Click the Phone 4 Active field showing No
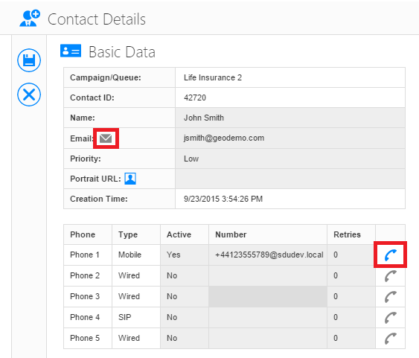This screenshot has width=419, height=358. click(185, 317)
